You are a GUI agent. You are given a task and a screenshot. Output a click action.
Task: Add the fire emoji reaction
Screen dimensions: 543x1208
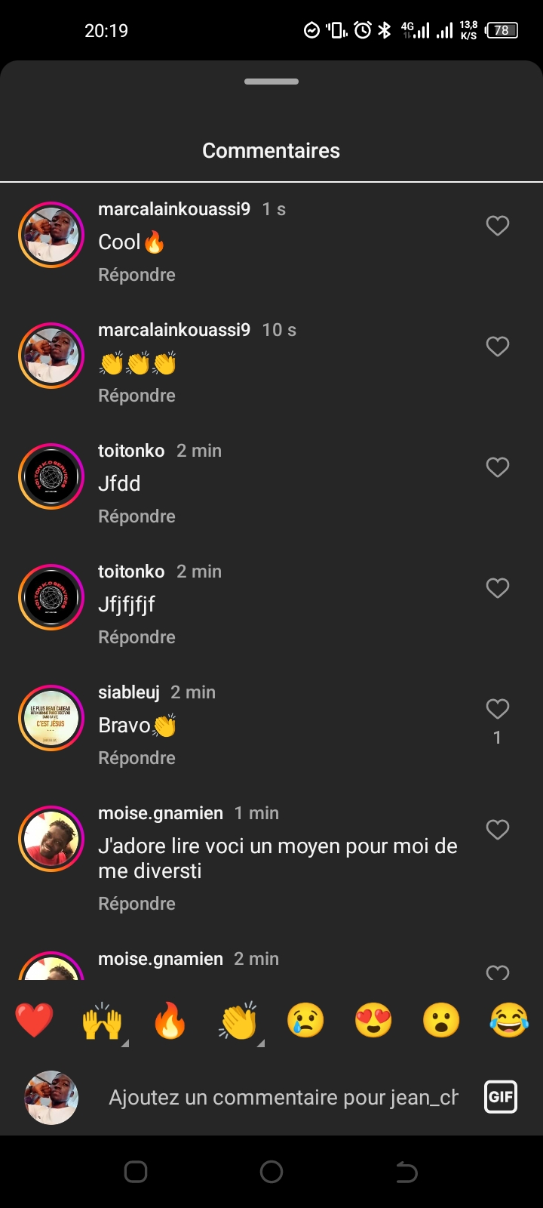pyautogui.click(x=170, y=1021)
